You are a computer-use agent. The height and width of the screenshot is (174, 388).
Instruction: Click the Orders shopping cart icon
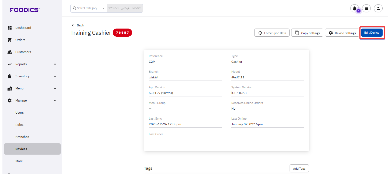[x=10, y=40]
